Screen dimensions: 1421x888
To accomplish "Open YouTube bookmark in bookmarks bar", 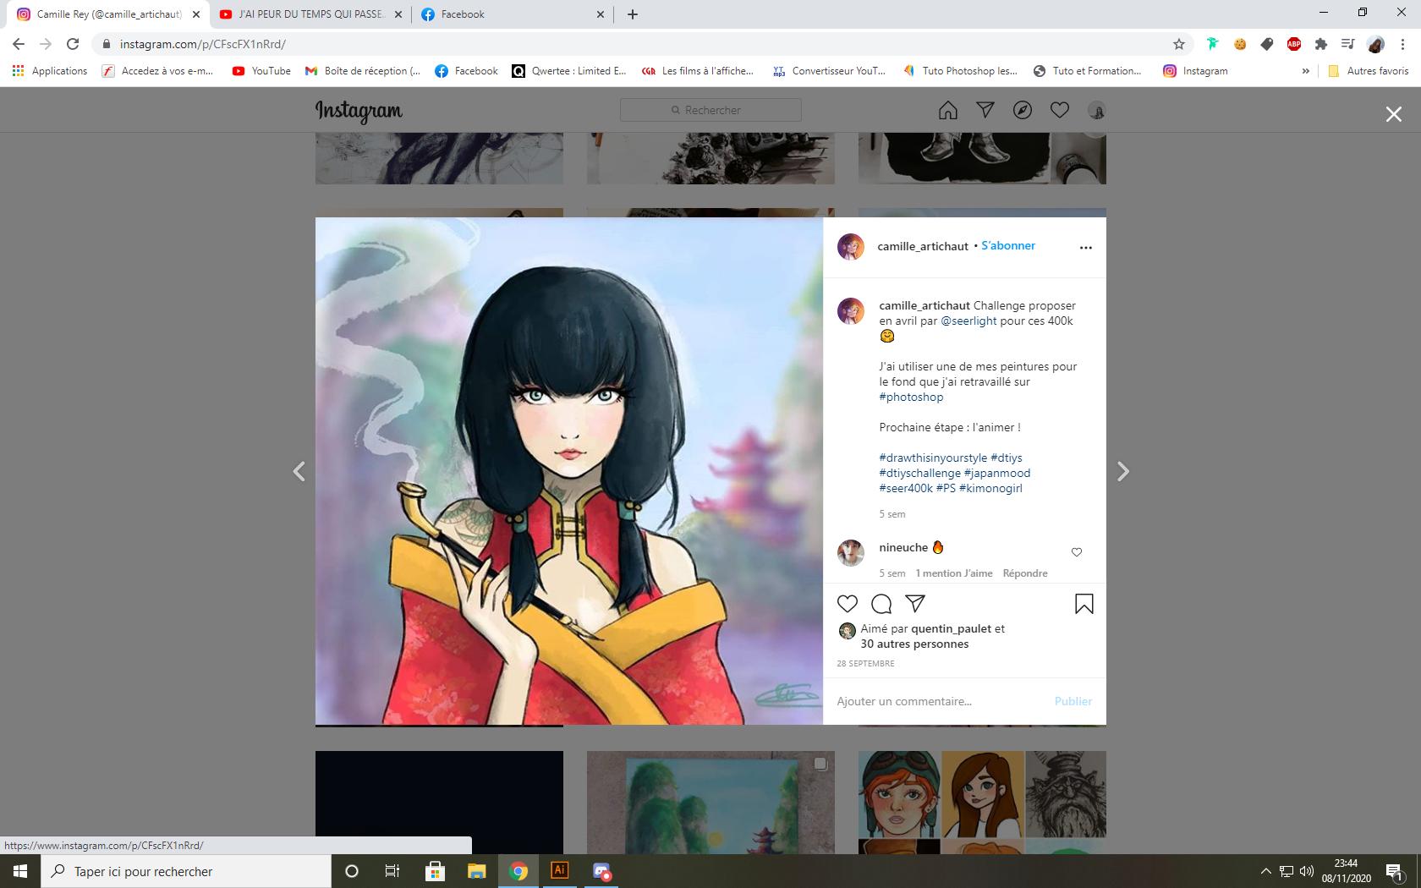I will pos(261,71).
